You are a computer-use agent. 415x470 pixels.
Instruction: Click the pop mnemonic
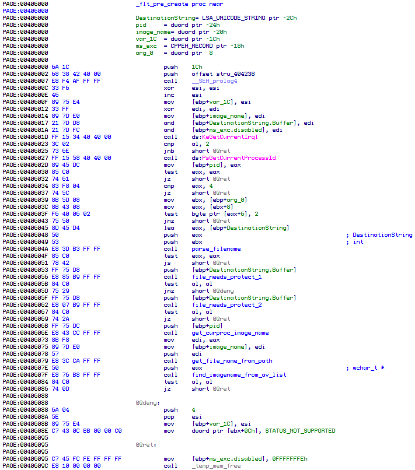point(169,417)
